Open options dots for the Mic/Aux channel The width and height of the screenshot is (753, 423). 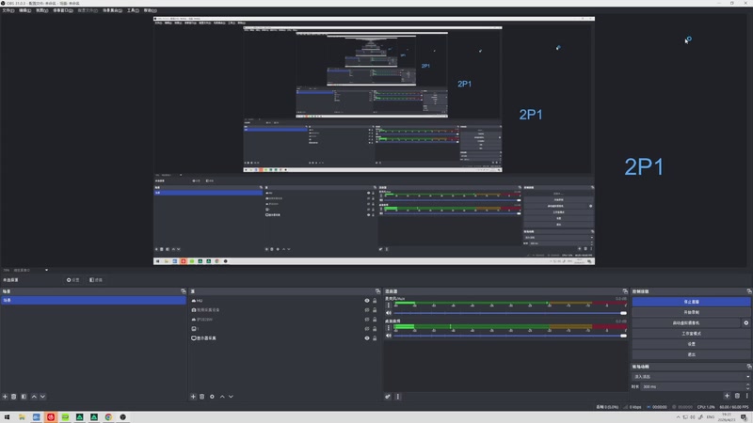(389, 305)
